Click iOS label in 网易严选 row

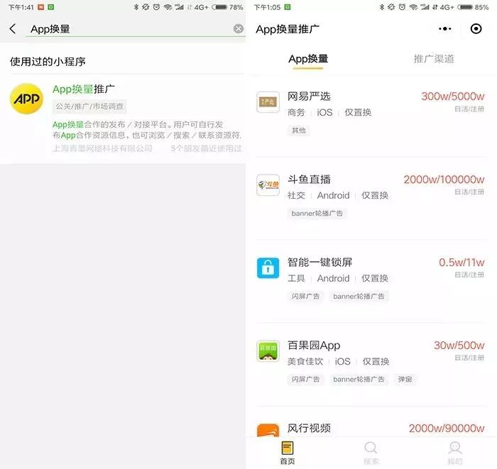(324, 112)
